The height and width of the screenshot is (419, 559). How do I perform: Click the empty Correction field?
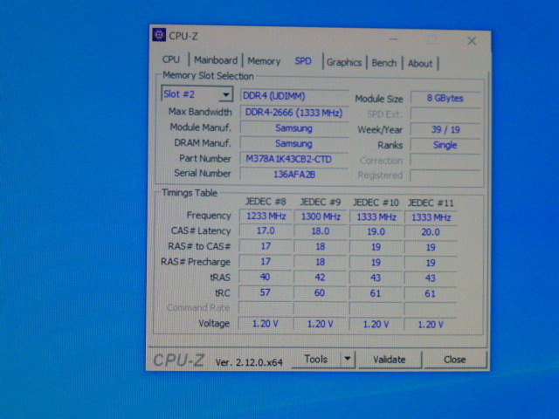(445, 161)
